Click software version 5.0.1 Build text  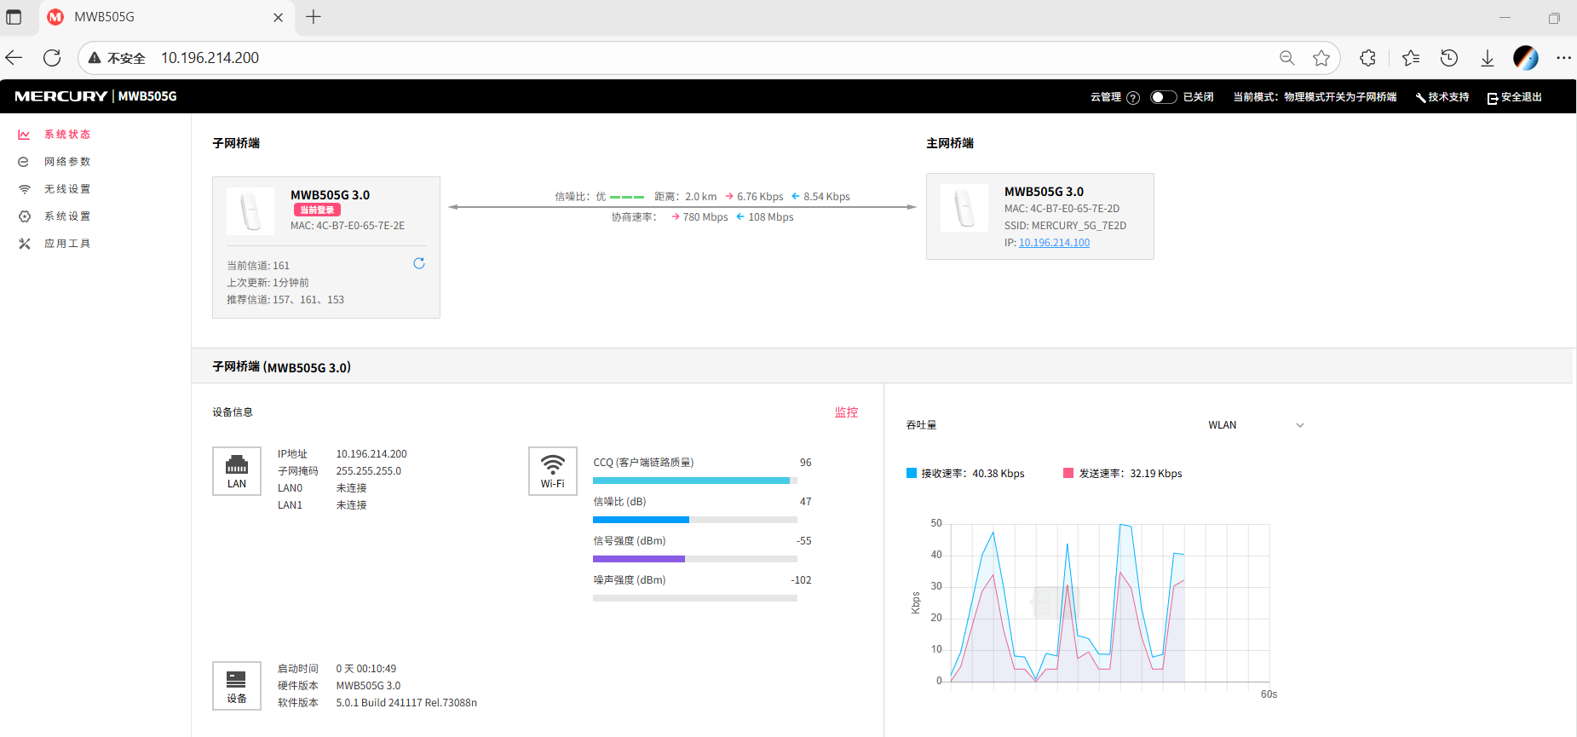pos(406,703)
